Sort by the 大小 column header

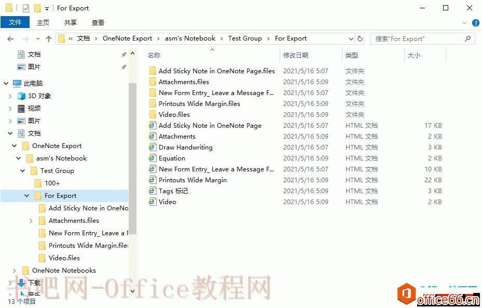[x=414, y=56]
